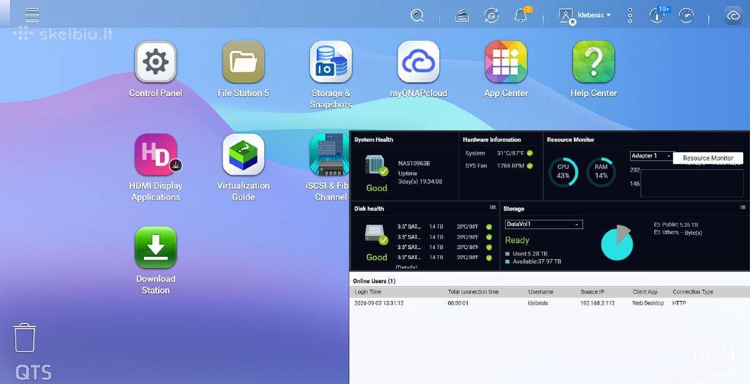This screenshot has width=750, height=384.
Task: Open the three-dot more options menu
Action: click(630, 16)
